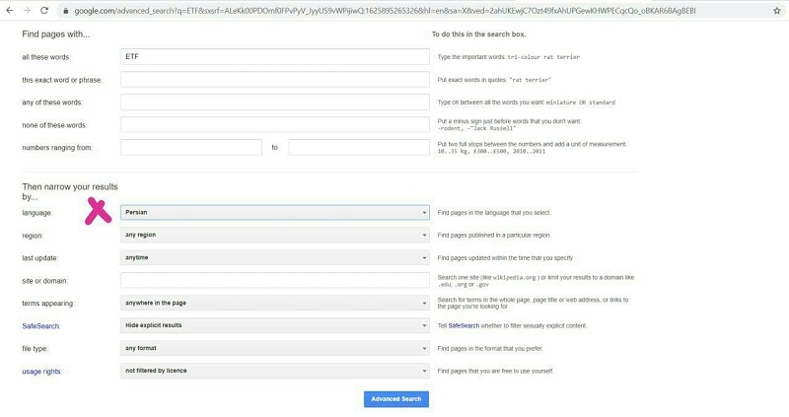
Task: Open the SafeSearch dropdown showing Hide explicit results
Action: 275,325
